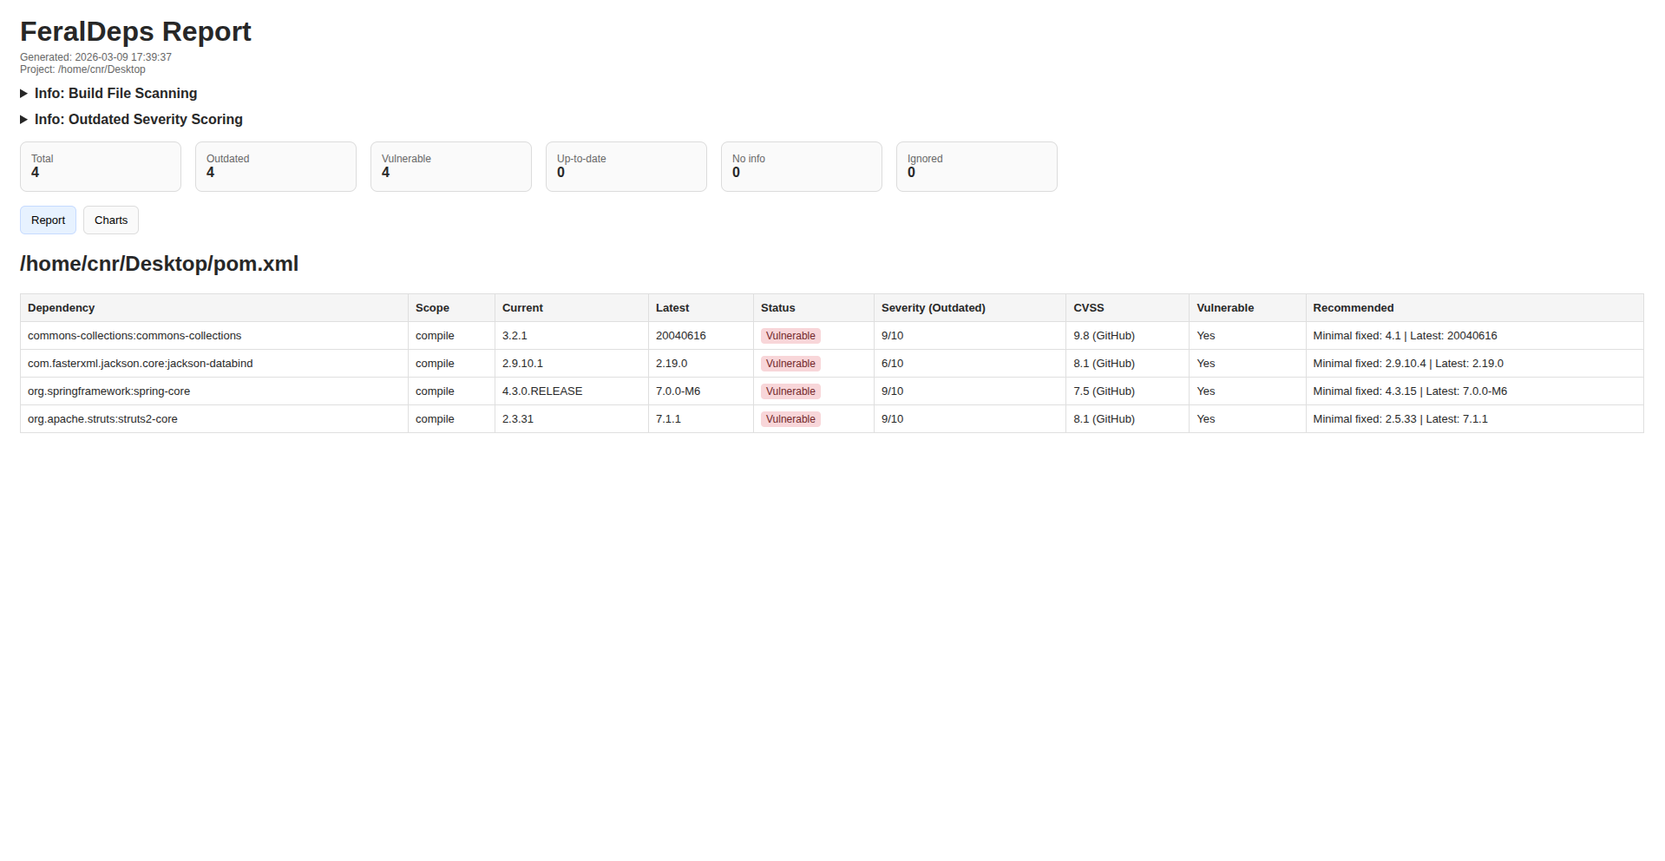This screenshot has width=1665, height=861.
Task: Select com.fasterxml.jackson.core:jackson-databind dependency name
Action: [x=141, y=364]
